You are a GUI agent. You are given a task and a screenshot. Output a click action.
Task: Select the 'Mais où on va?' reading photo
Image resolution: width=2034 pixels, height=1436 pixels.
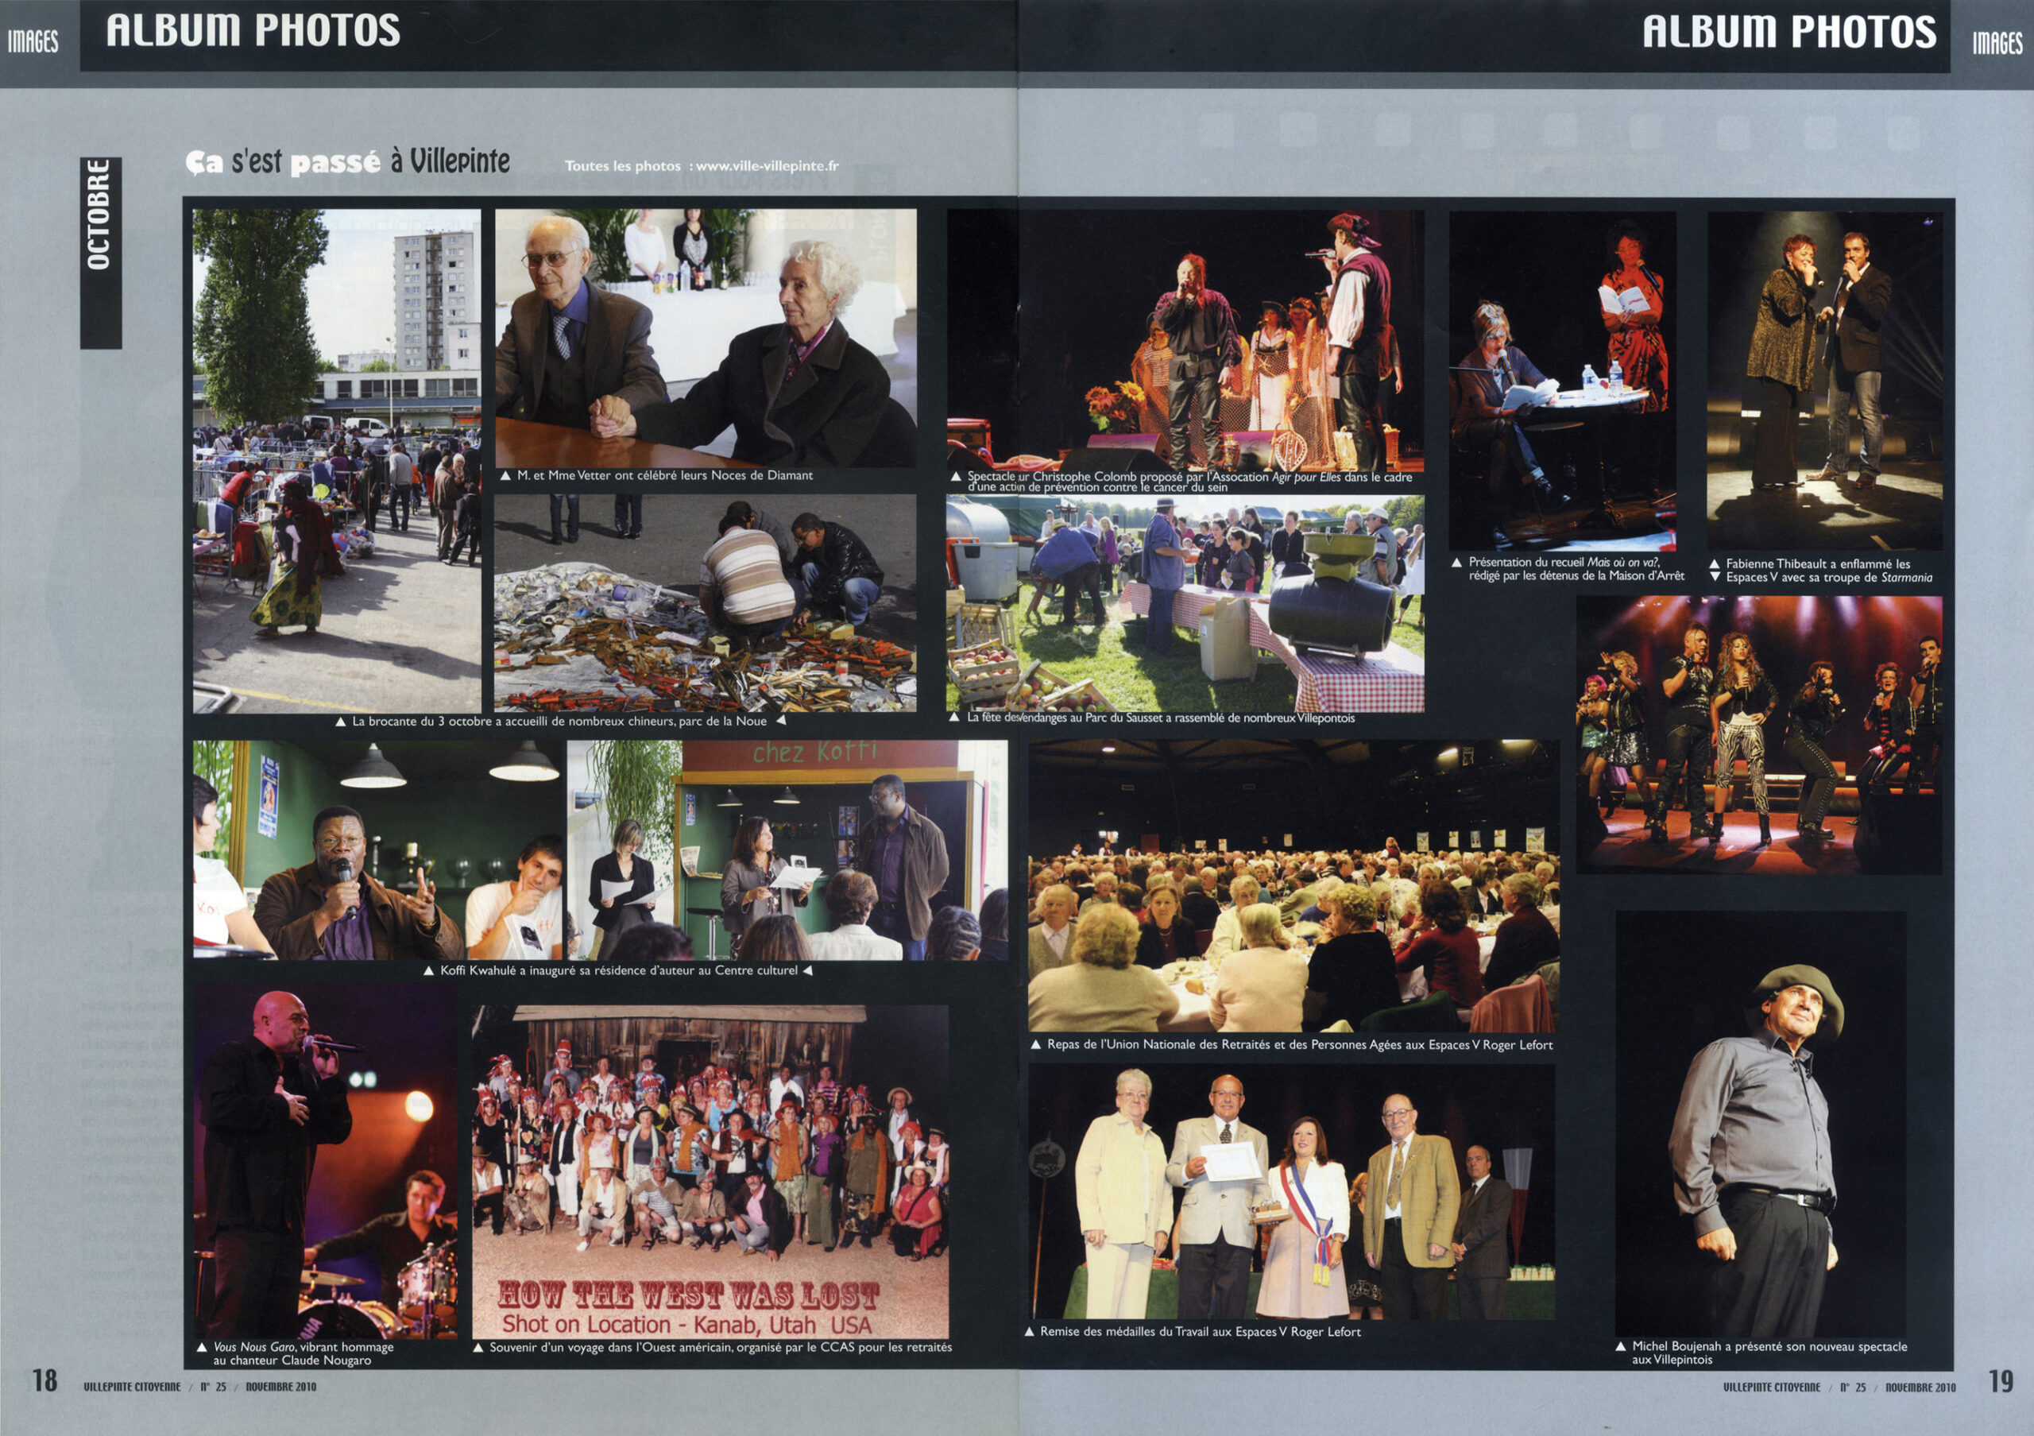pos(1563,380)
